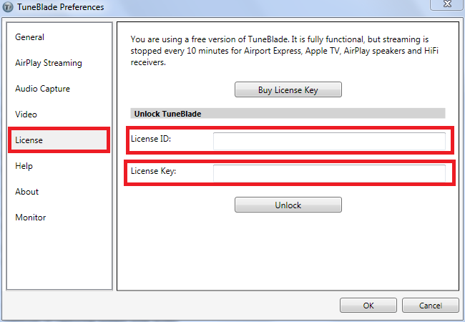Viewport: 465px width, 322px height.
Task: Switch to AirPlay Streaming settings
Action: coord(49,63)
